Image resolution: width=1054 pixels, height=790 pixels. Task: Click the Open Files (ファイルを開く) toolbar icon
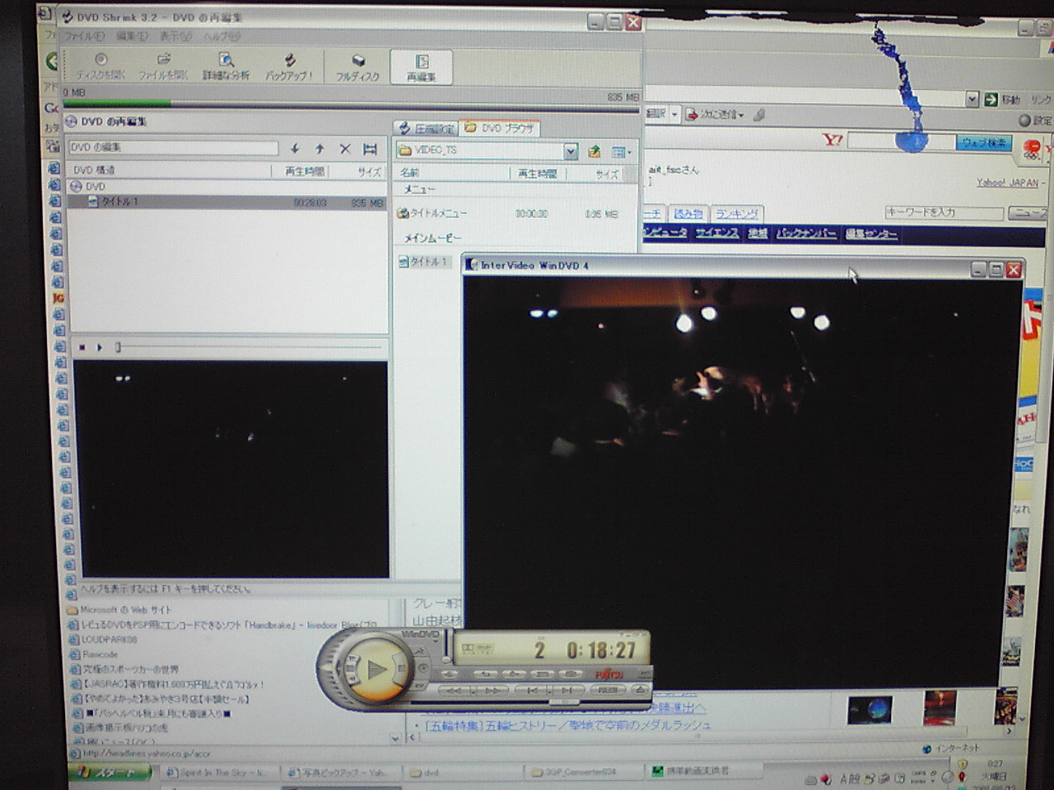163,65
